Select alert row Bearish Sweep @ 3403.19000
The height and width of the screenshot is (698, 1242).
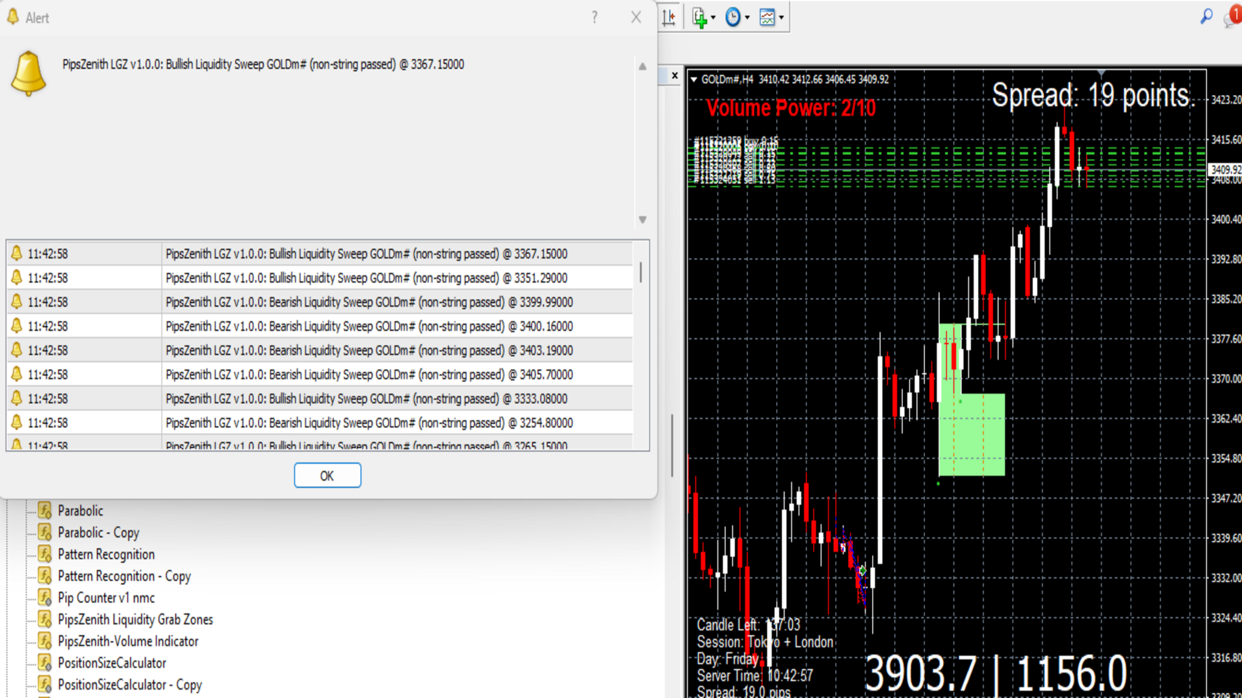[x=320, y=350]
